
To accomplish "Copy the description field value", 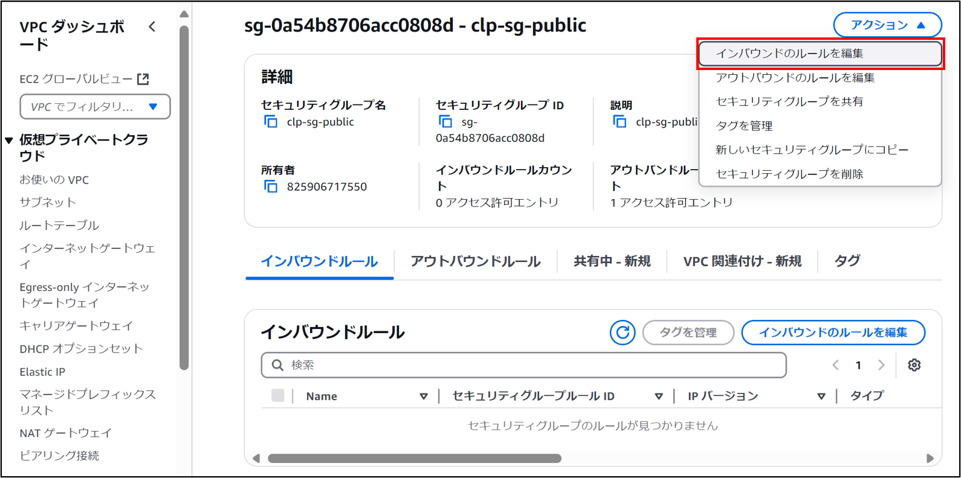I will click(x=620, y=122).
